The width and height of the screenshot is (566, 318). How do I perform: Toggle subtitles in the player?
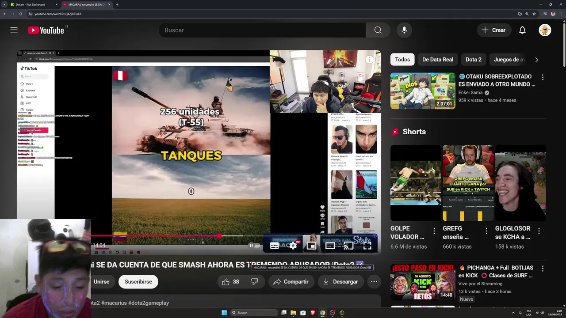coord(274,246)
